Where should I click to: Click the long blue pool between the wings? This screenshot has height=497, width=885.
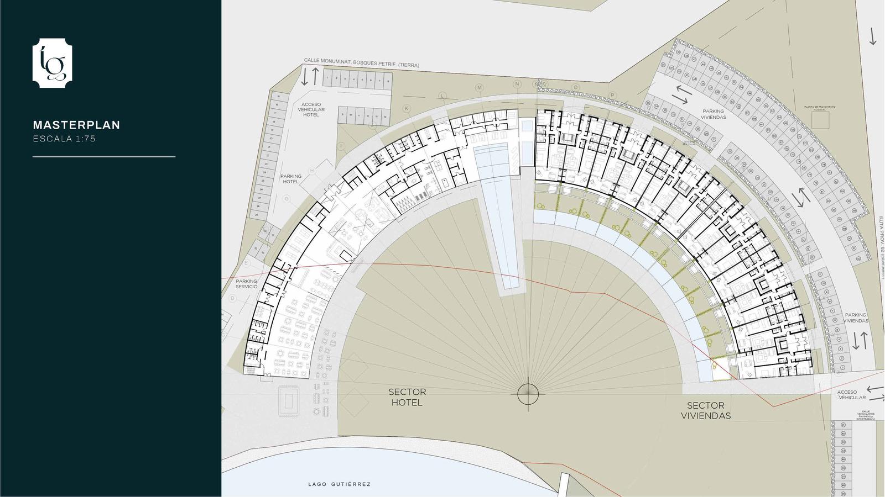point(501,215)
